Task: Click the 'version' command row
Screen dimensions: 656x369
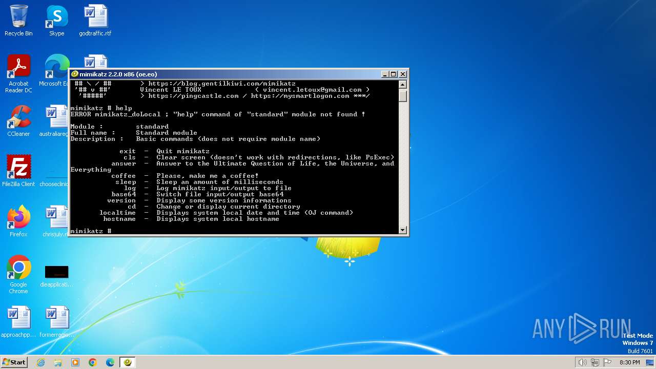Action: 199,200
